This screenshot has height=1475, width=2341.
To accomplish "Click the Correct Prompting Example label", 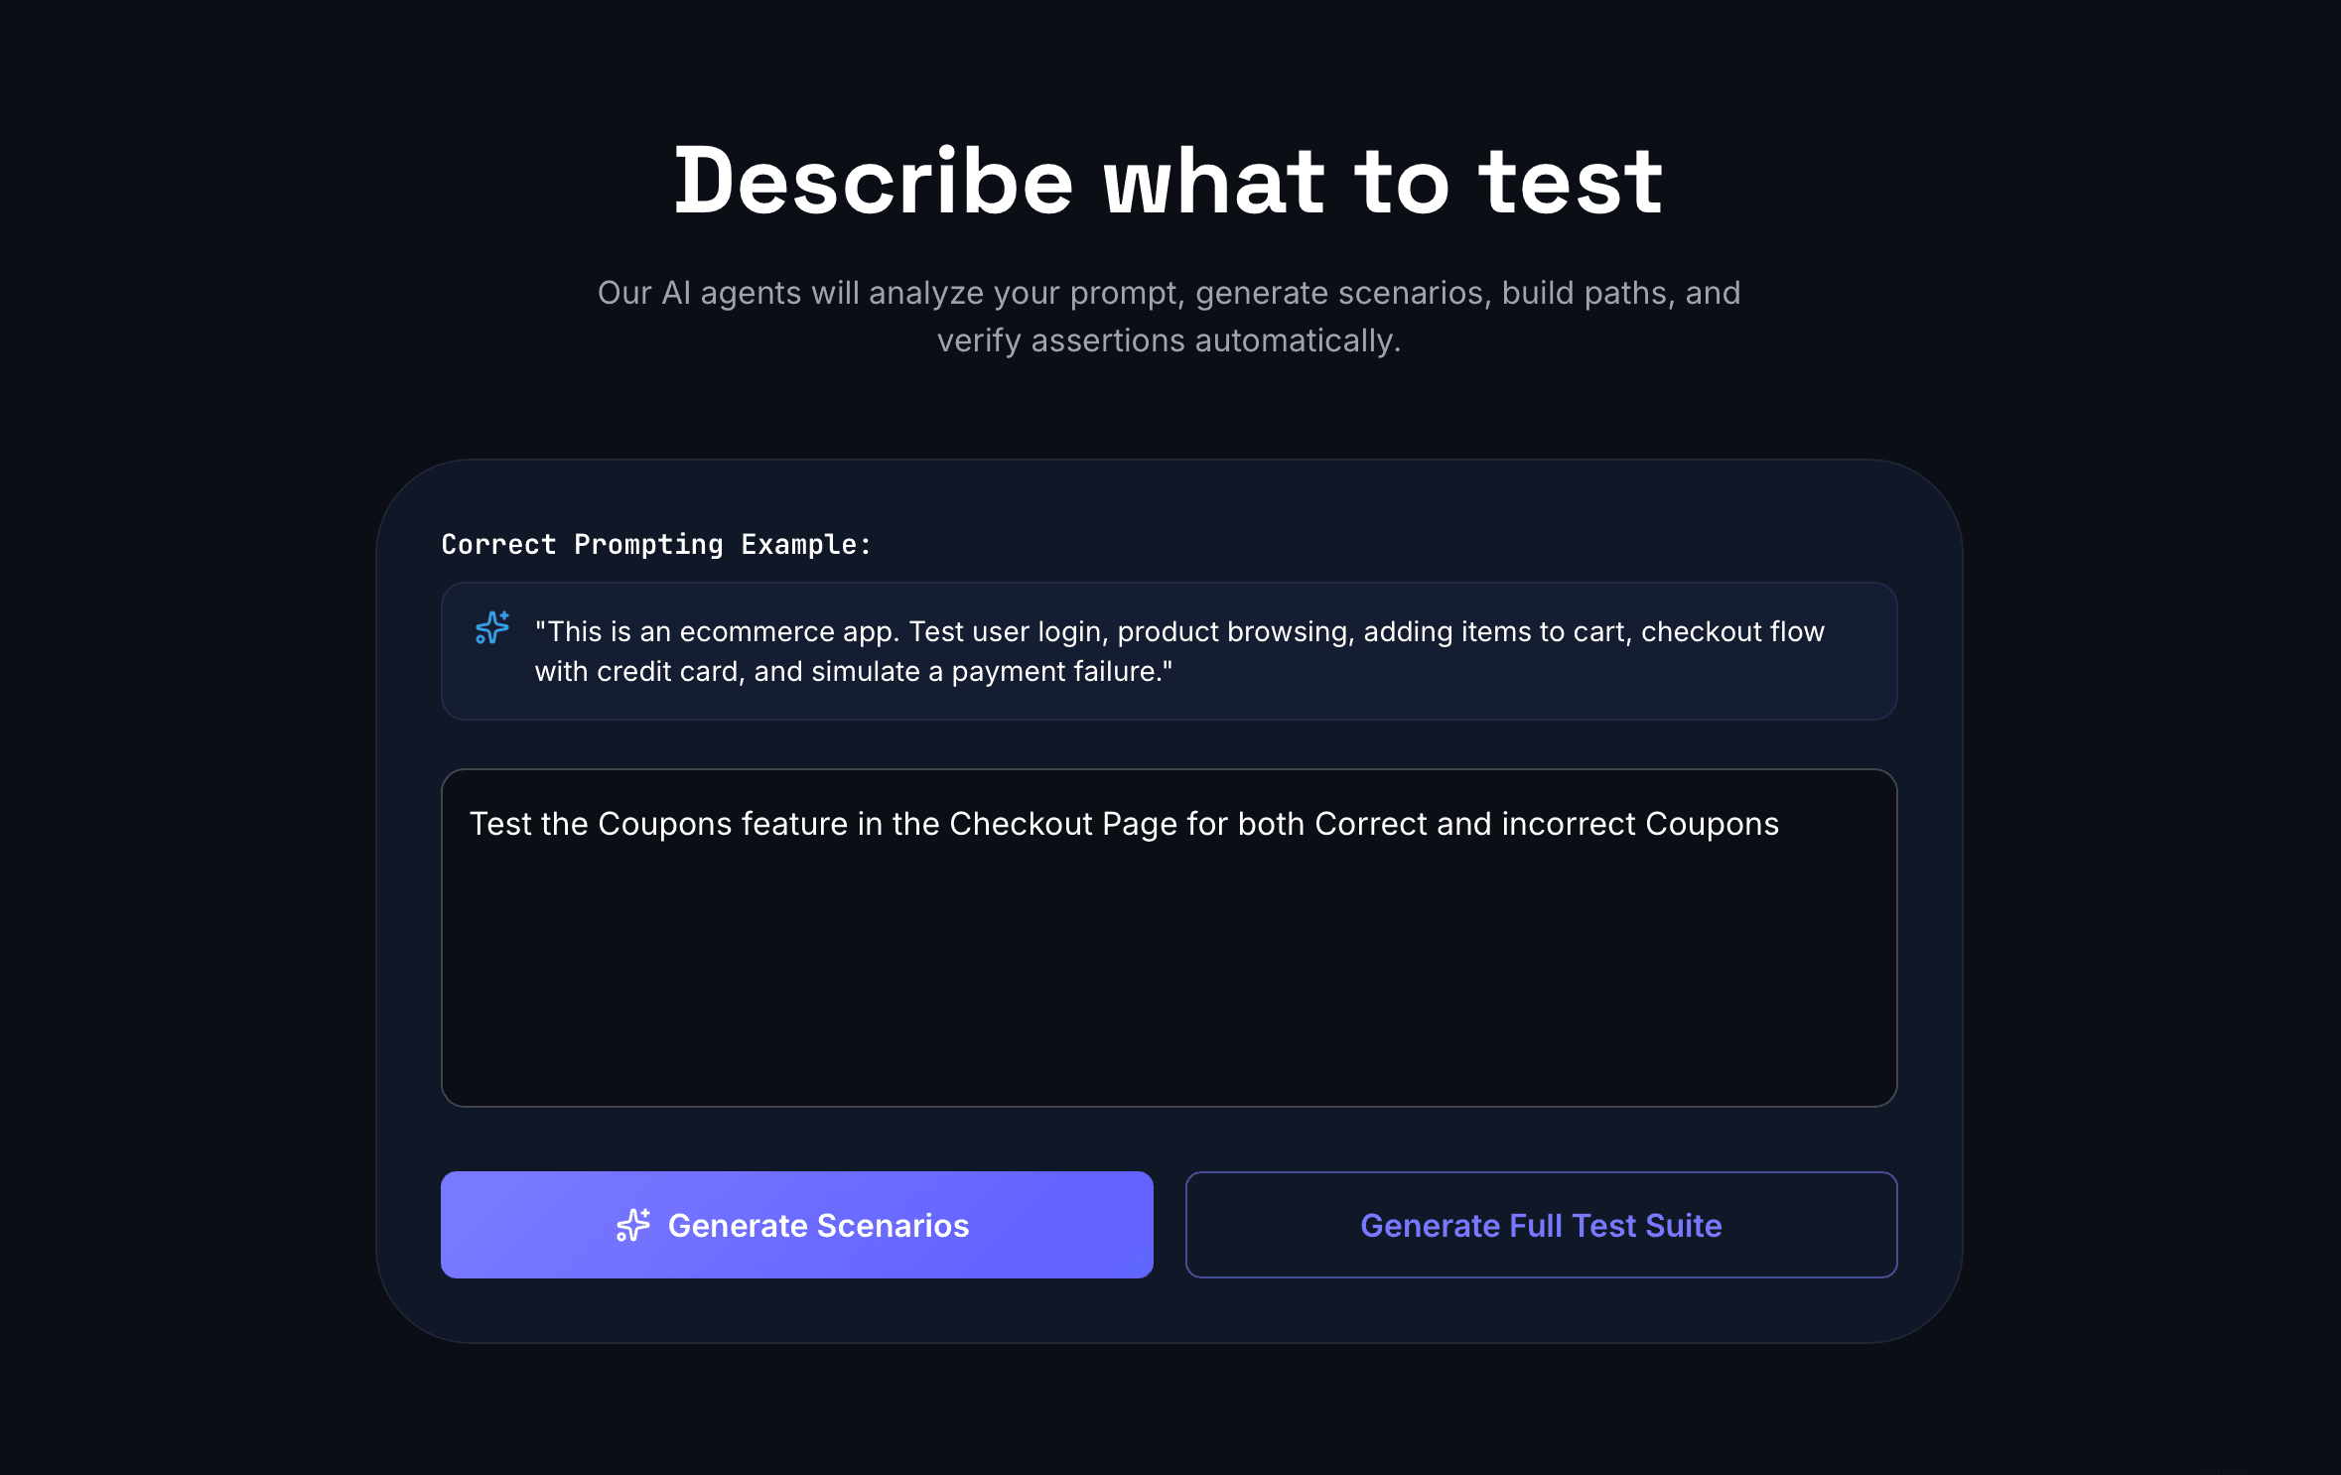I will tap(655, 544).
